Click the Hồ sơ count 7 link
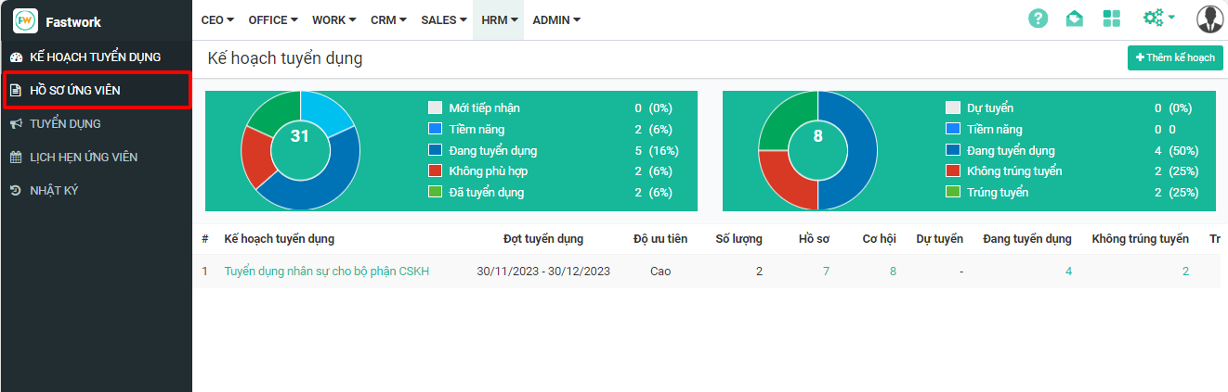The height and width of the screenshot is (392, 1228). 826,272
